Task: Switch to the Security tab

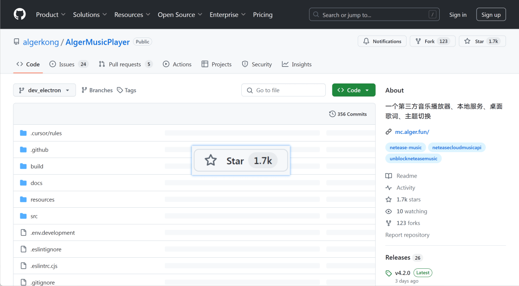Action: pyautogui.click(x=257, y=64)
